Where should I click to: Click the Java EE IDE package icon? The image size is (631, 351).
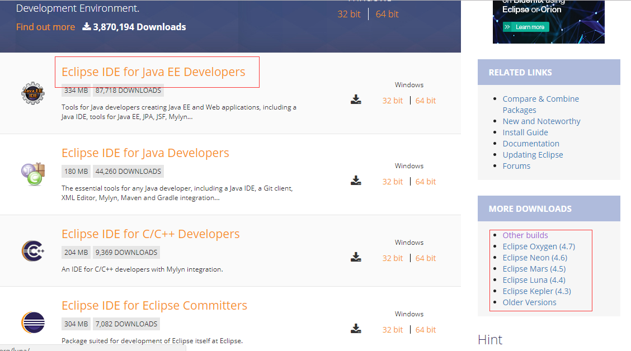pyautogui.click(x=33, y=93)
